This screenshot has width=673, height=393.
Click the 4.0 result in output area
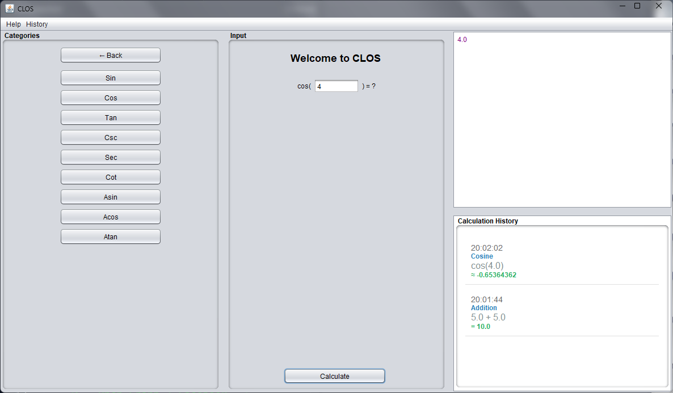pos(462,40)
